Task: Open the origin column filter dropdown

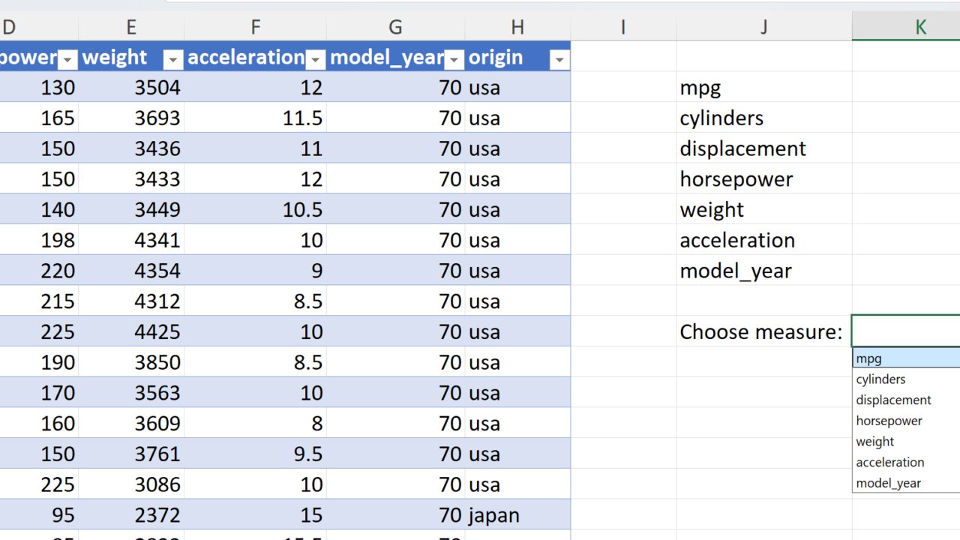Action: [559, 59]
